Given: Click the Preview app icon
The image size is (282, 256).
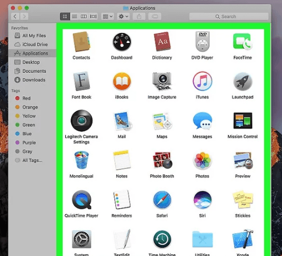Looking at the screenshot, I should coord(243,160).
